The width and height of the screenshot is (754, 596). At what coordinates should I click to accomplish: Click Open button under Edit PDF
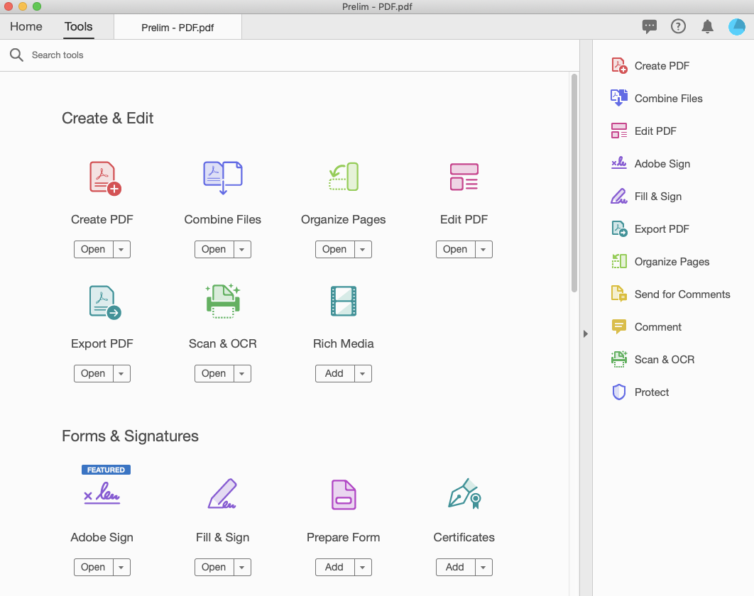(455, 250)
